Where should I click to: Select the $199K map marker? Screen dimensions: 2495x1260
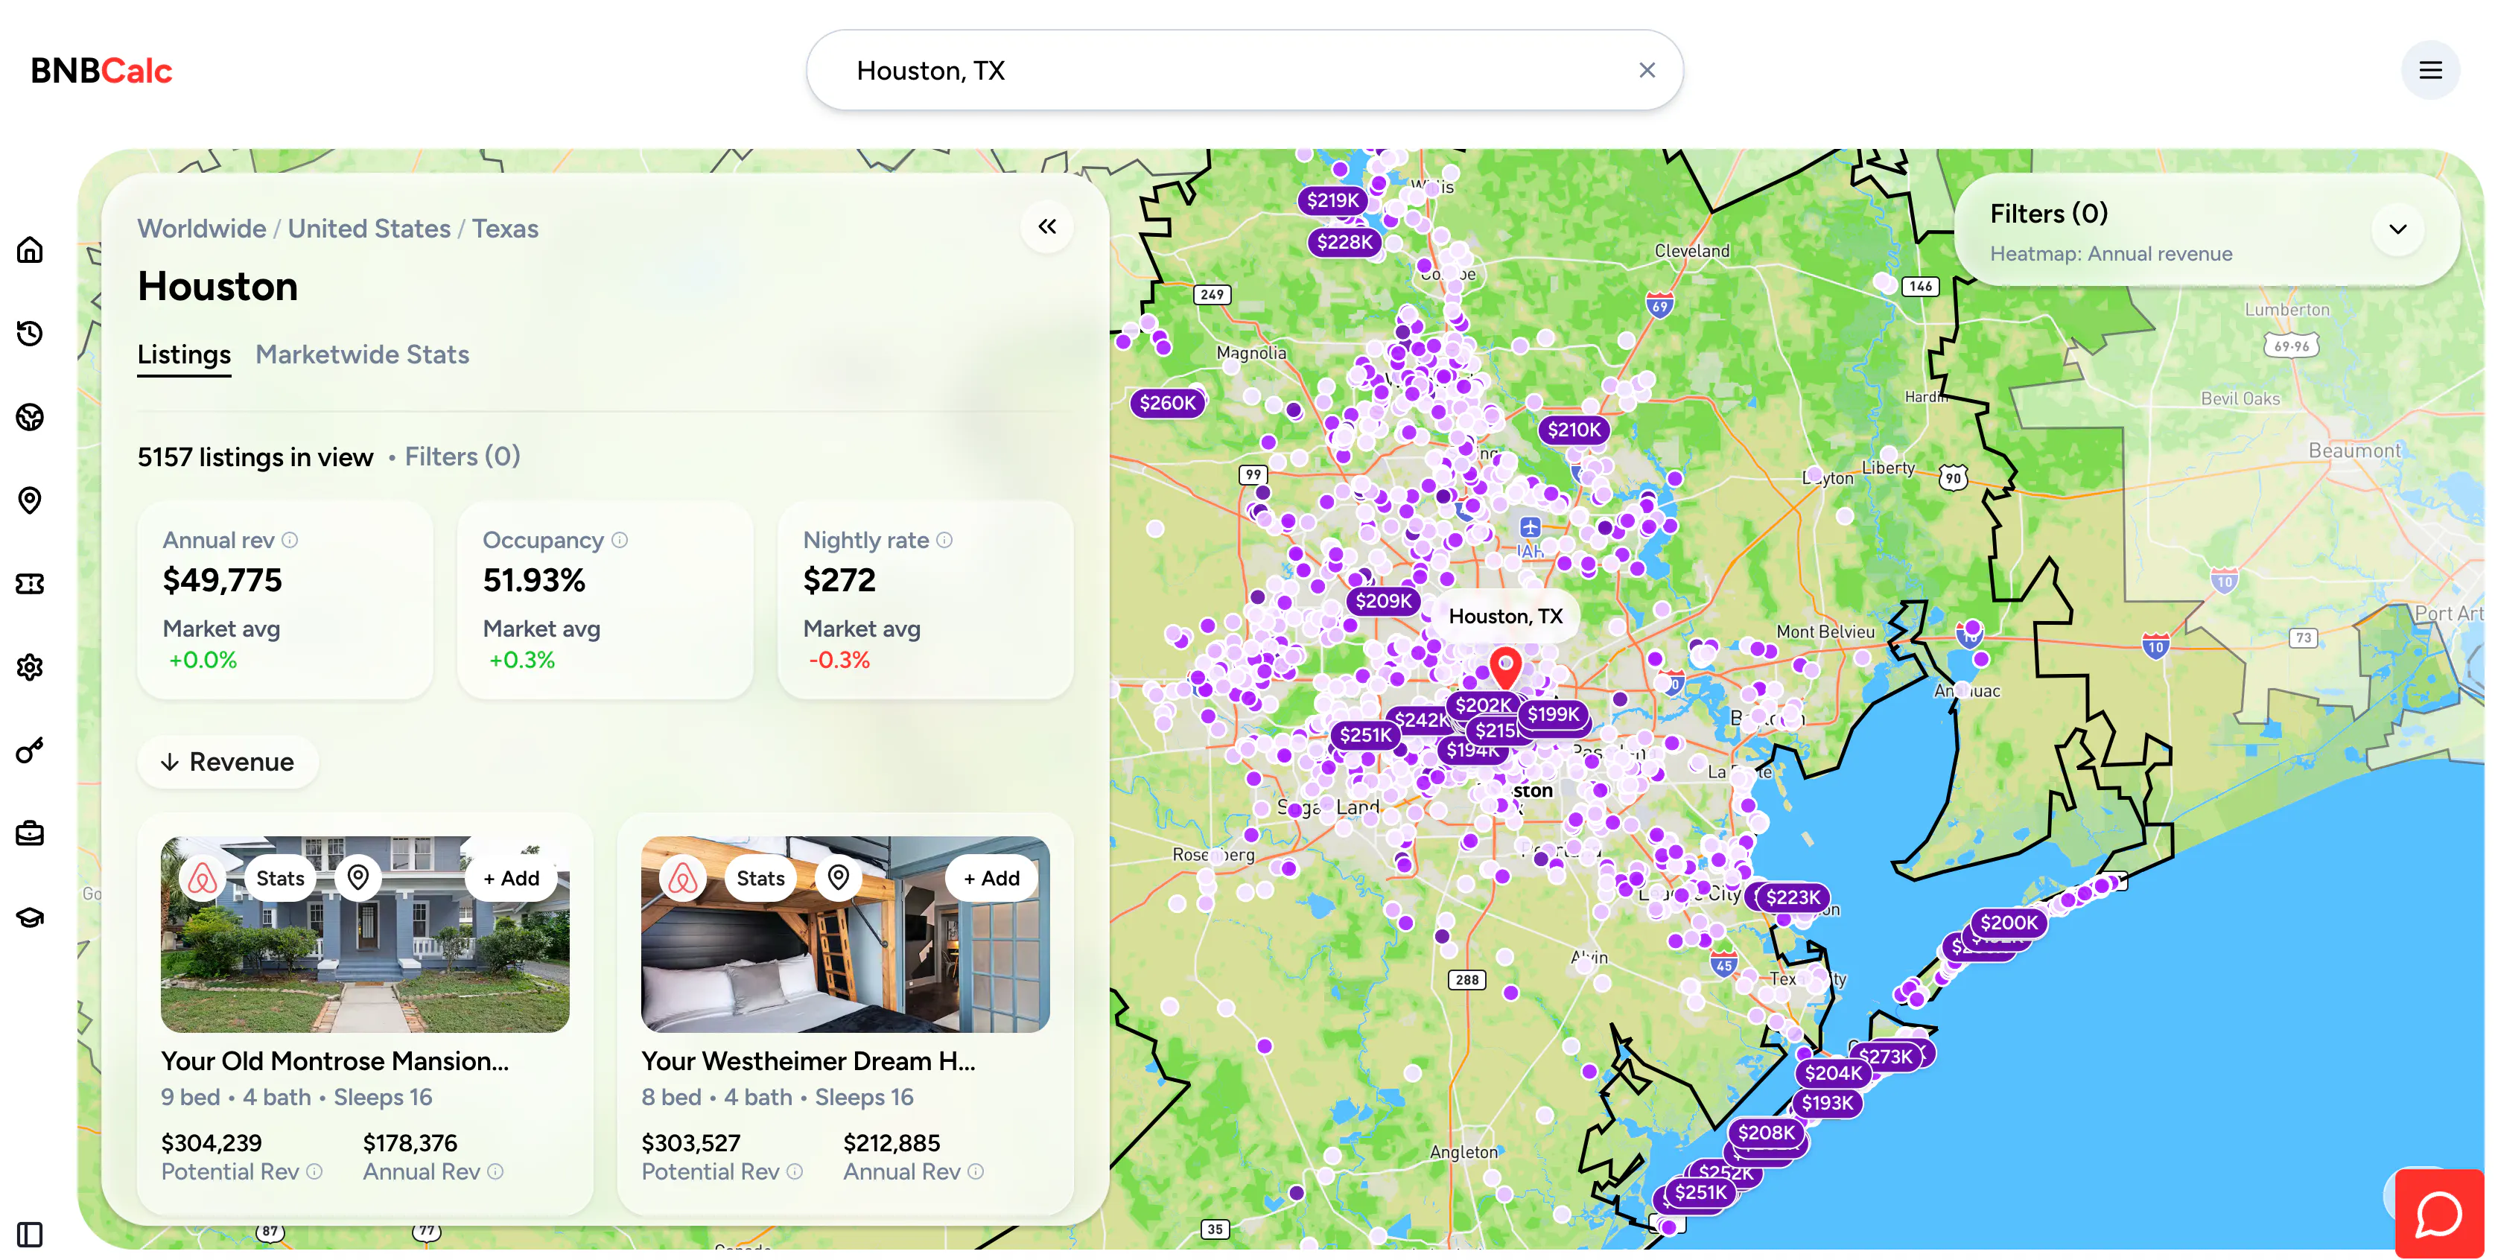pyautogui.click(x=1554, y=713)
